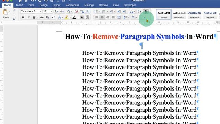Toggle Underline formatting

[34, 17]
